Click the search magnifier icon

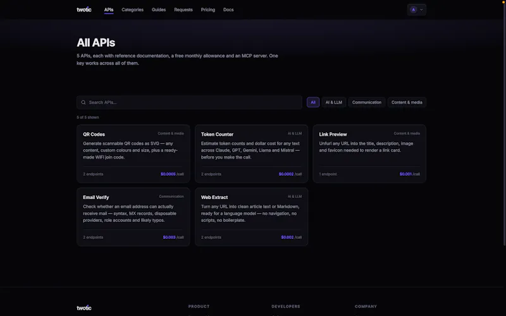click(x=83, y=102)
